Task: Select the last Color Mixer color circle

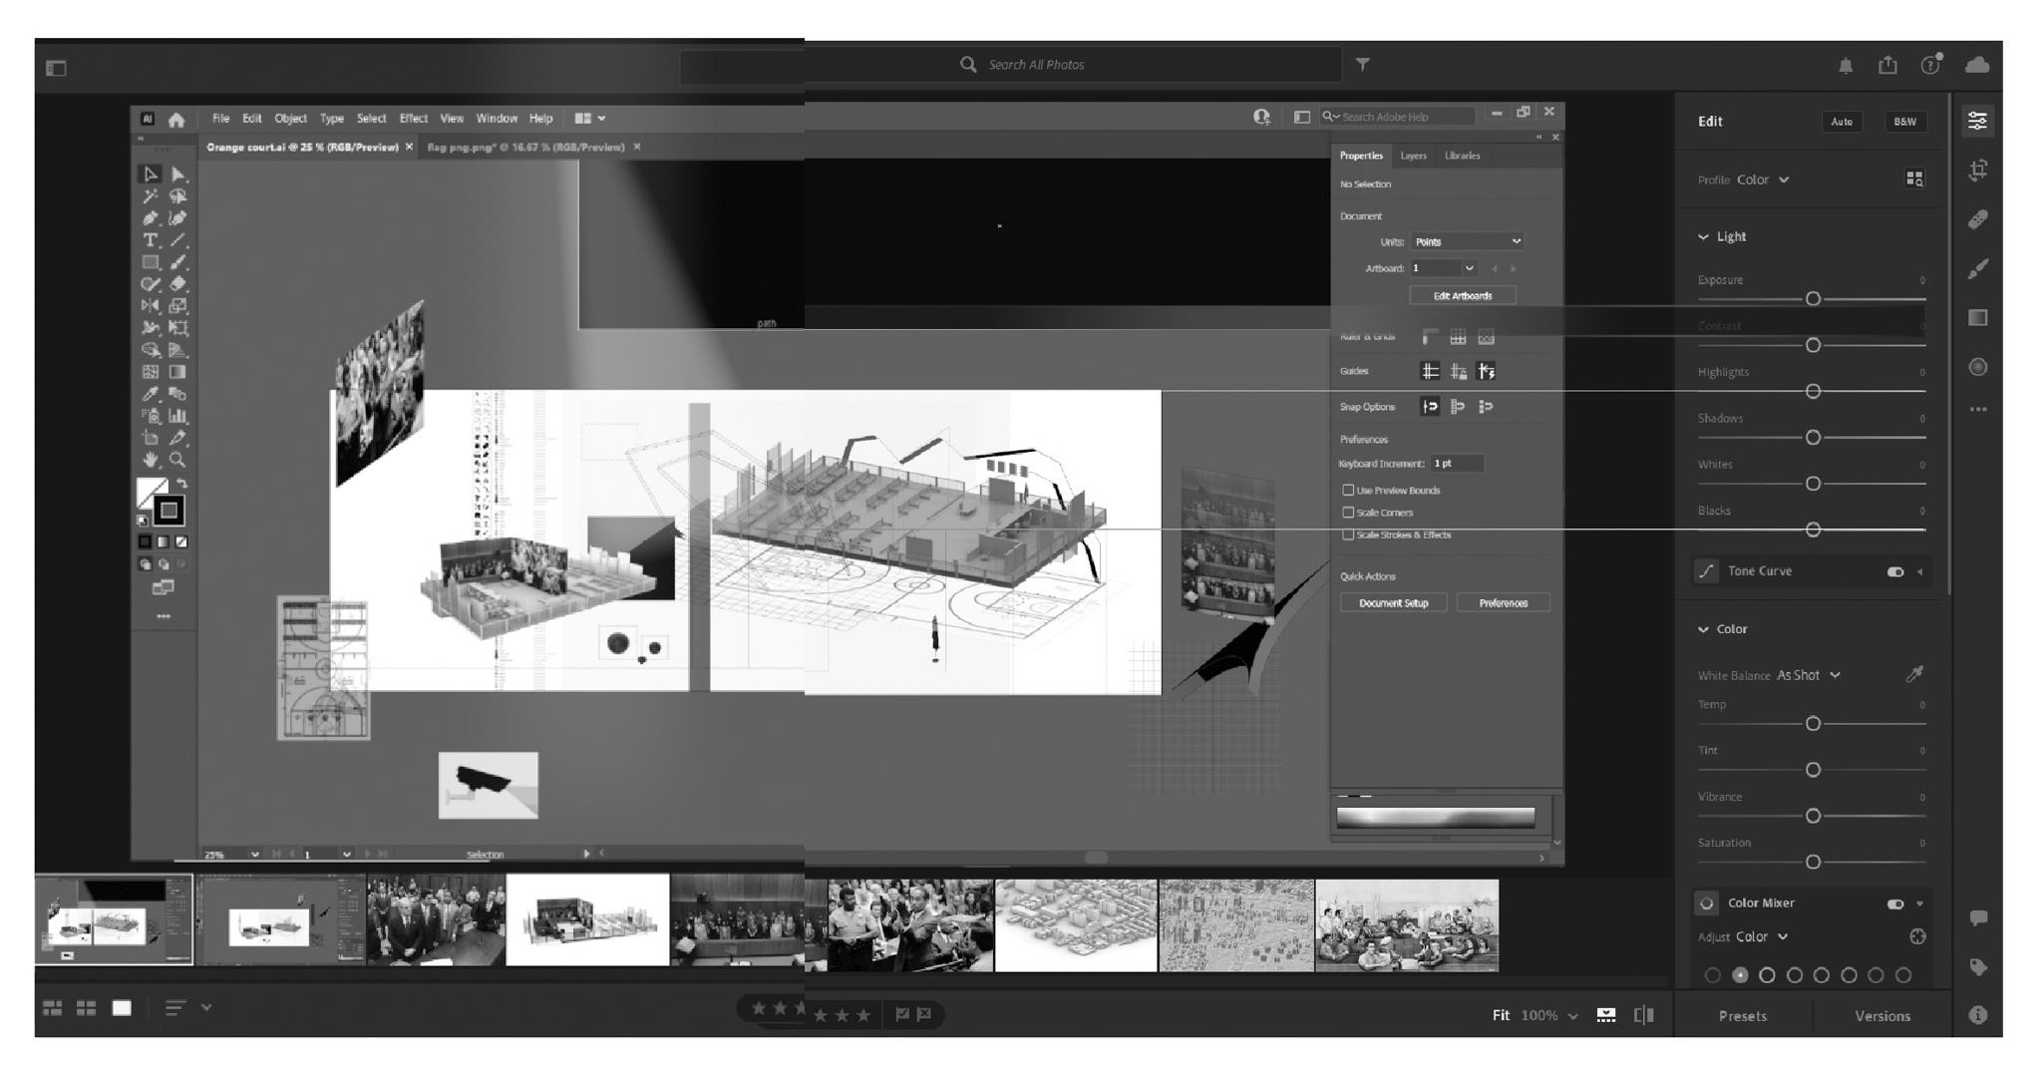Action: (1903, 975)
